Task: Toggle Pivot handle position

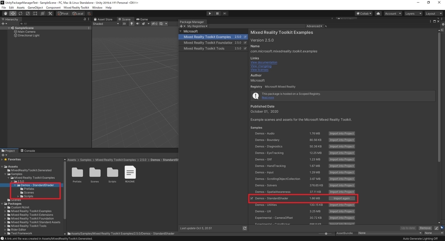Action: (x=63, y=14)
